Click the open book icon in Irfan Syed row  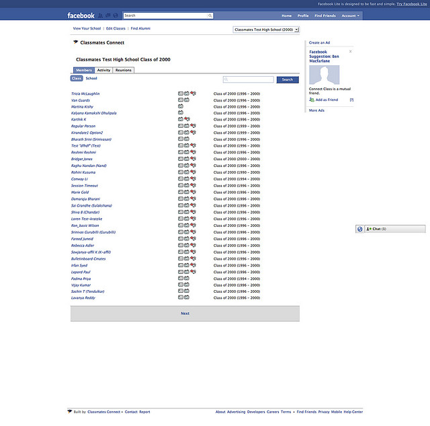coord(187,265)
